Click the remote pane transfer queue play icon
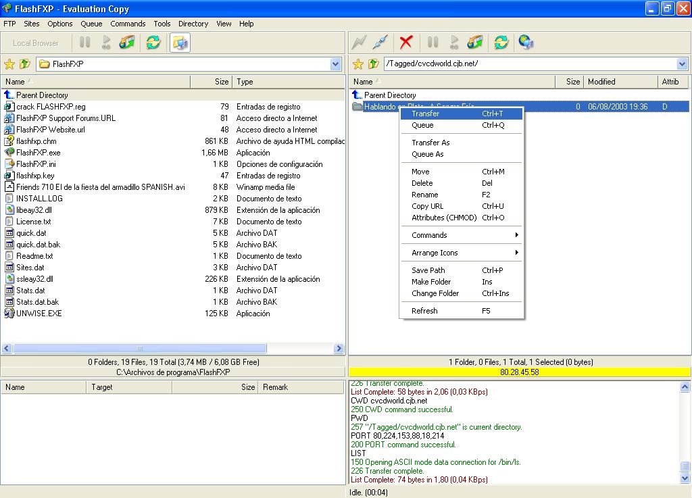The height and width of the screenshot is (498, 692). click(454, 43)
